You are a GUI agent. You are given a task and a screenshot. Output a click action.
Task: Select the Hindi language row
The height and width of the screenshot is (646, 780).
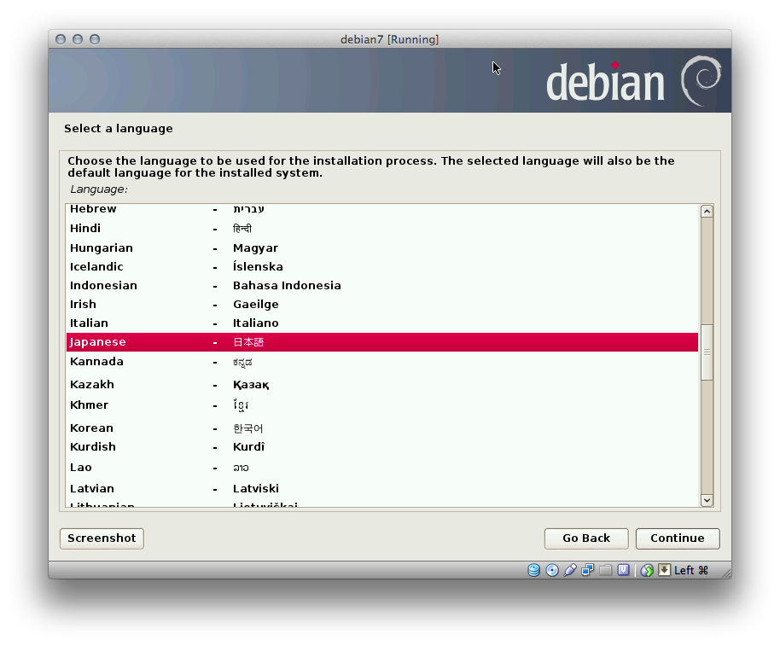pos(382,228)
